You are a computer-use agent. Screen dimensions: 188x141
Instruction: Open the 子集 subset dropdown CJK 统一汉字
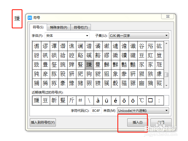(139, 36)
